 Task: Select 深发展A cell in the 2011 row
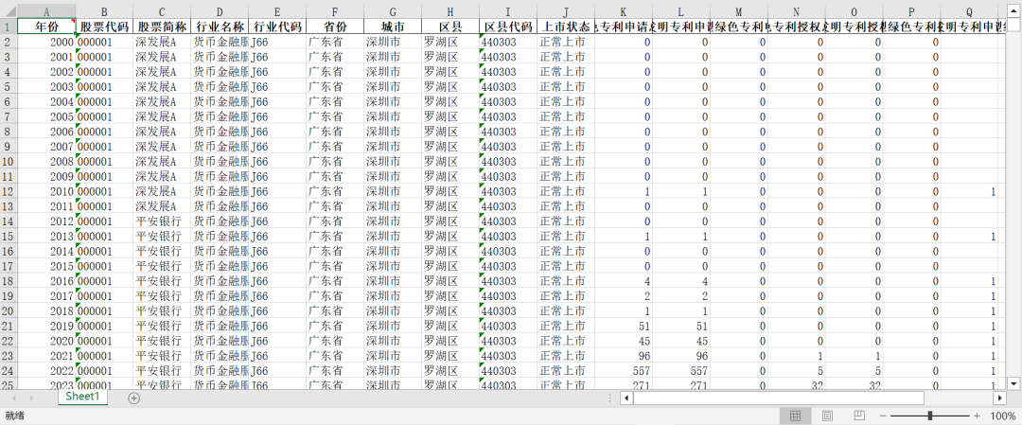(162, 206)
